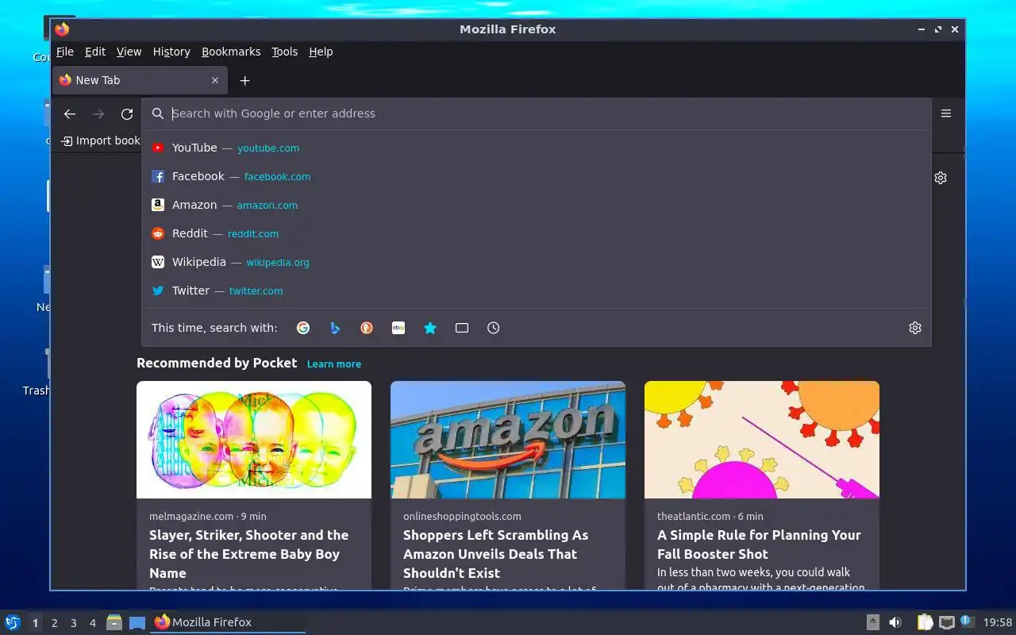1016x635 pixels.
Task: Switch to workspace 4 in taskbar
Action: click(x=93, y=623)
